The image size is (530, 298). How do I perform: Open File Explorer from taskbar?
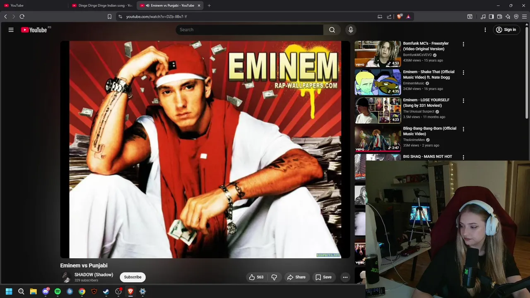(x=33, y=291)
